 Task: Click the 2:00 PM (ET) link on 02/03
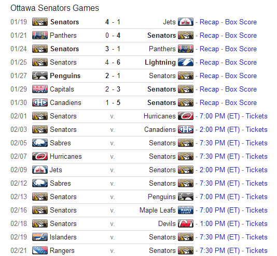tap(219, 129)
